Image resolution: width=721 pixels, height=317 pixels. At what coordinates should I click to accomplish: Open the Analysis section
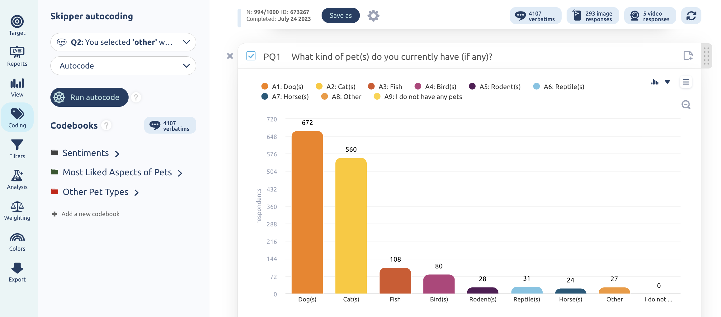pyautogui.click(x=17, y=180)
